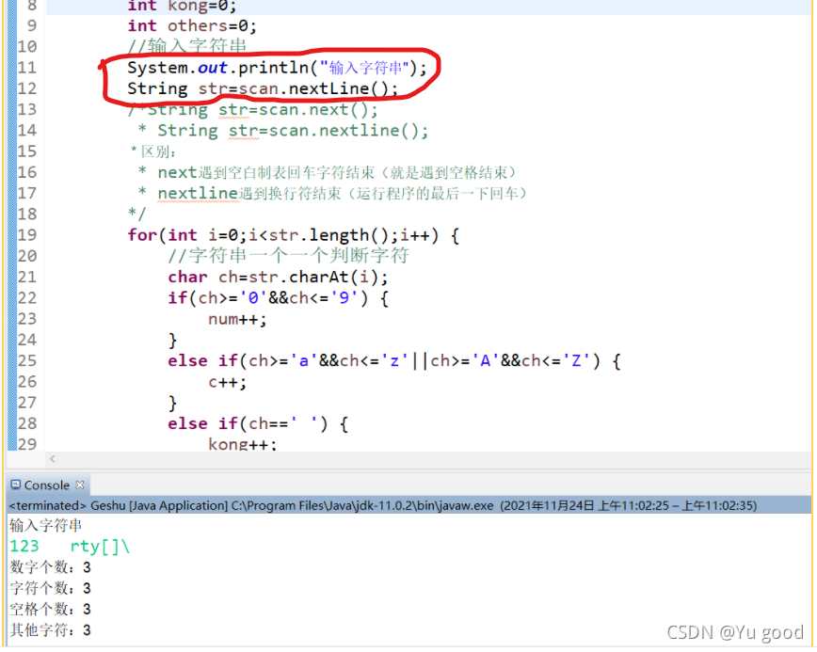
Task: Click console output '字符个数: 3'
Action: 51,588
